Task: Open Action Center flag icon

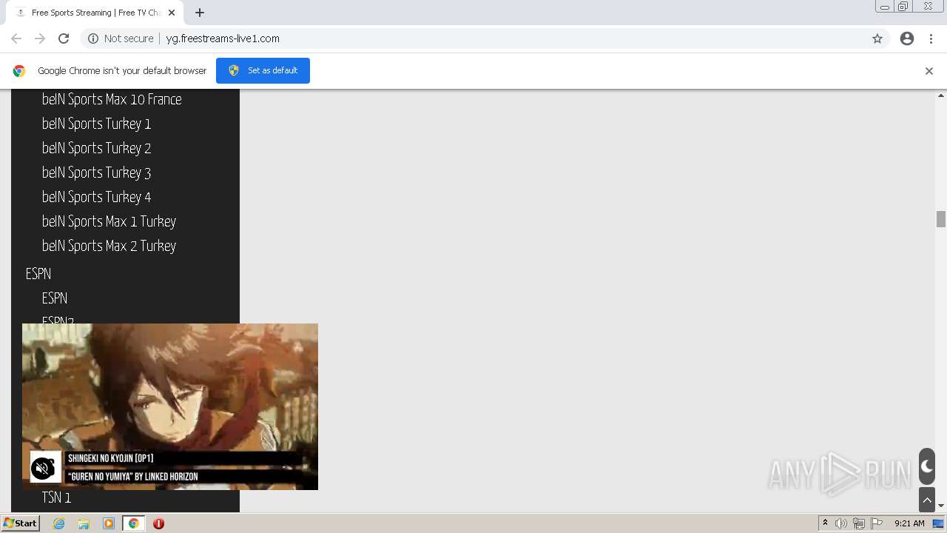Action: pos(877,523)
